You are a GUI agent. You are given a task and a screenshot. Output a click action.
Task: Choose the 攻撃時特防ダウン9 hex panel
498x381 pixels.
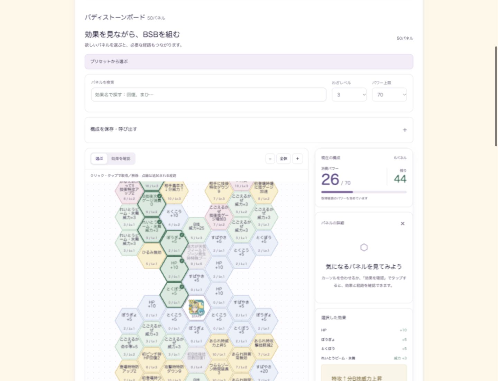point(174,371)
